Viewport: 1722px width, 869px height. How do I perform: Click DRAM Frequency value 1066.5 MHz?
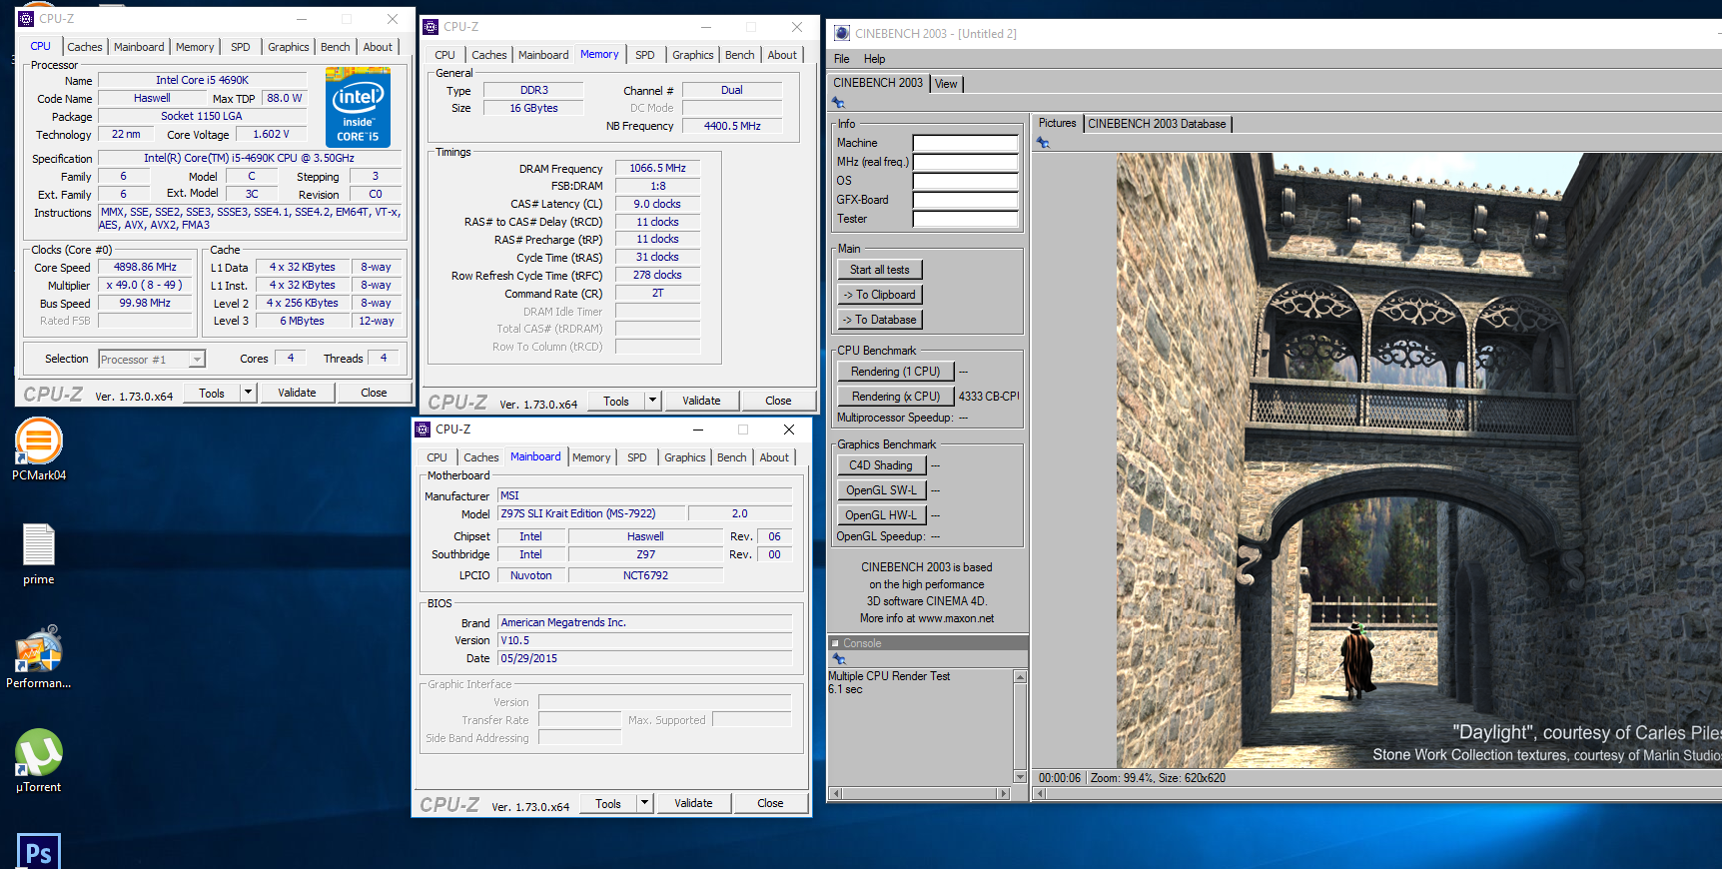pyautogui.click(x=657, y=169)
